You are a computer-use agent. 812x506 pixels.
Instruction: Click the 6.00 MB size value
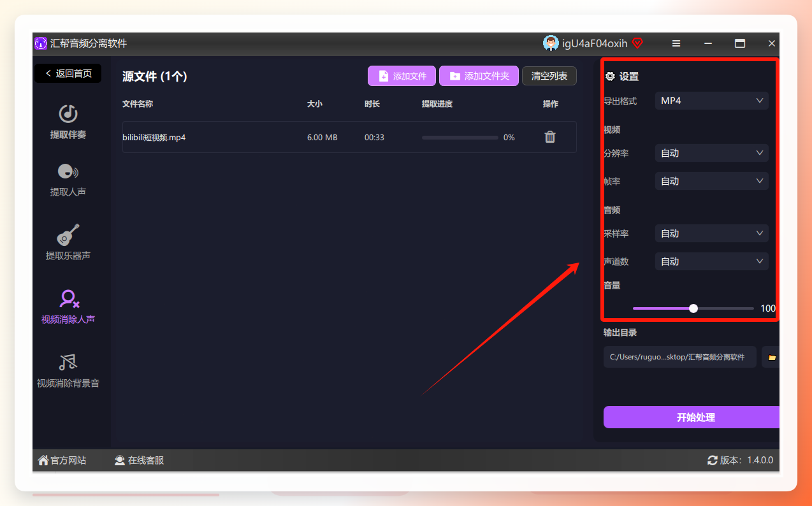click(323, 138)
